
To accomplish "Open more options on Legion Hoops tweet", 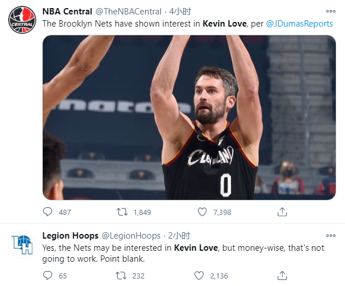I will point(331,235).
